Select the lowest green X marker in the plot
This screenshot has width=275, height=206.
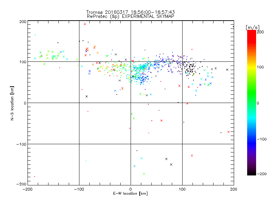click(x=144, y=174)
